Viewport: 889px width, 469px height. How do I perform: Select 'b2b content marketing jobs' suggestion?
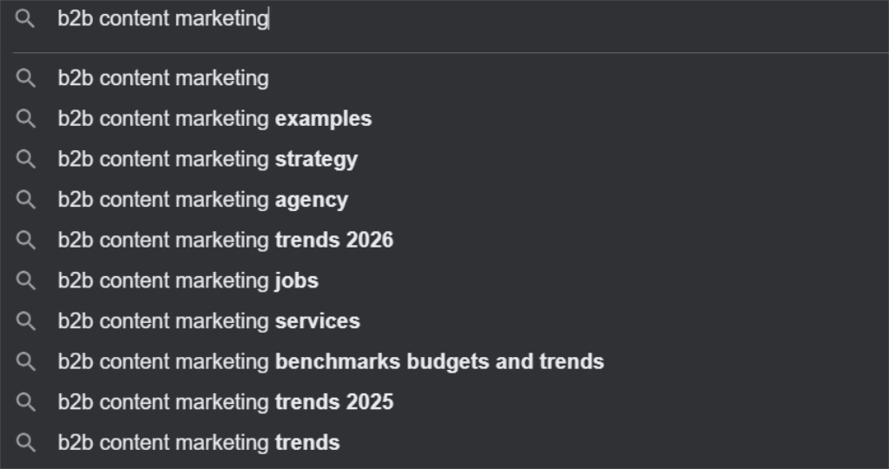point(188,281)
